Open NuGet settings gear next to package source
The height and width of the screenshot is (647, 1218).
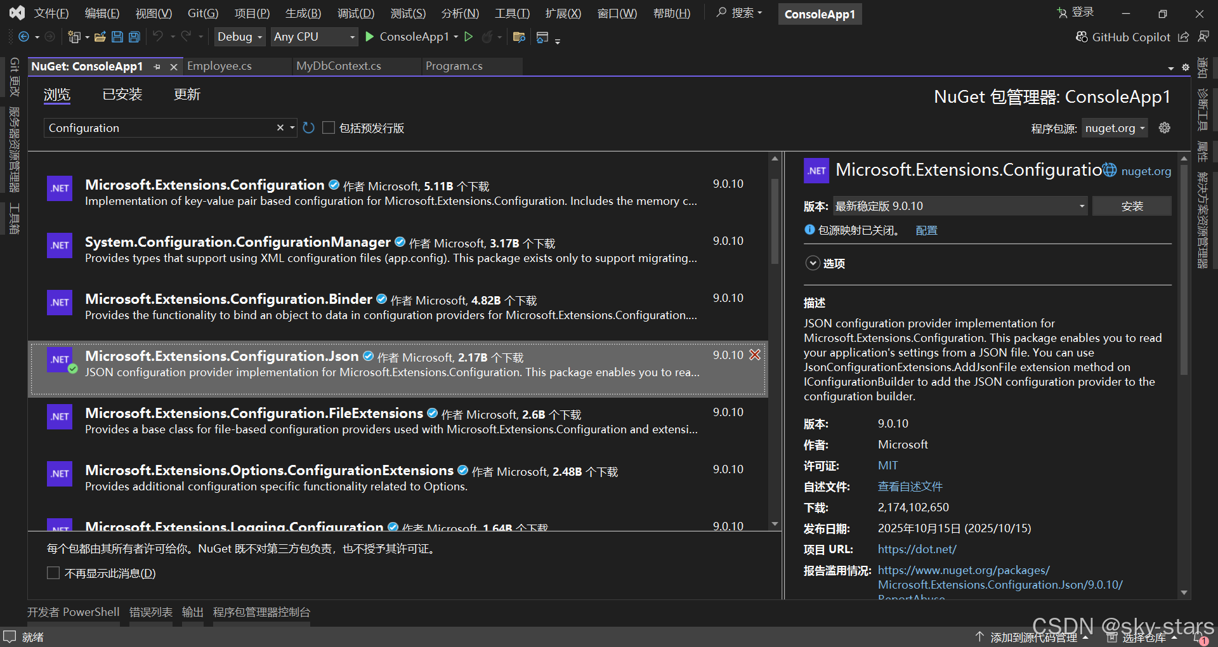[x=1165, y=127]
